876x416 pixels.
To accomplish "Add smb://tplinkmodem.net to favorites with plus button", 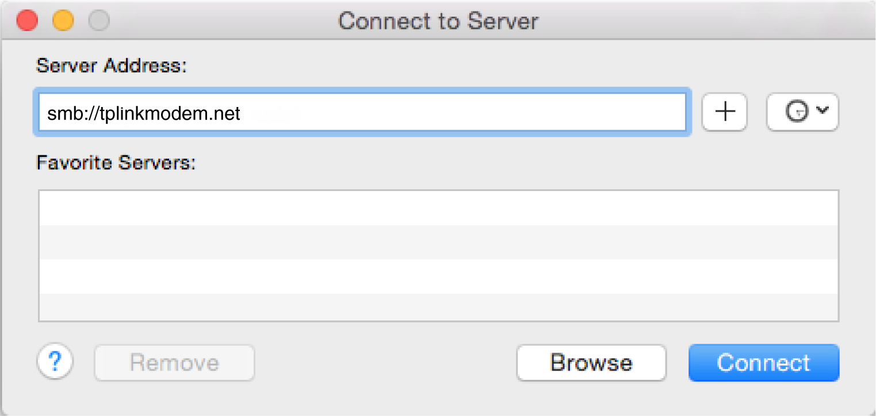I will (x=724, y=112).
